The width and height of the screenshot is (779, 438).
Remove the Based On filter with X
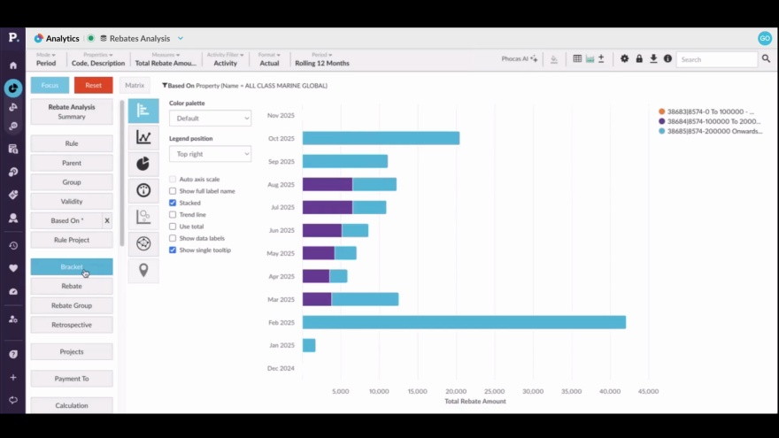pyautogui.click(x=107, y=220)
